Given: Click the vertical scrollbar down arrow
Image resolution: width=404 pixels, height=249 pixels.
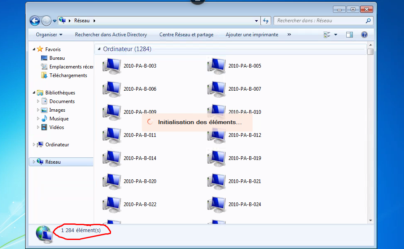Looking at the screenshot, I should [x=370, y=221].
